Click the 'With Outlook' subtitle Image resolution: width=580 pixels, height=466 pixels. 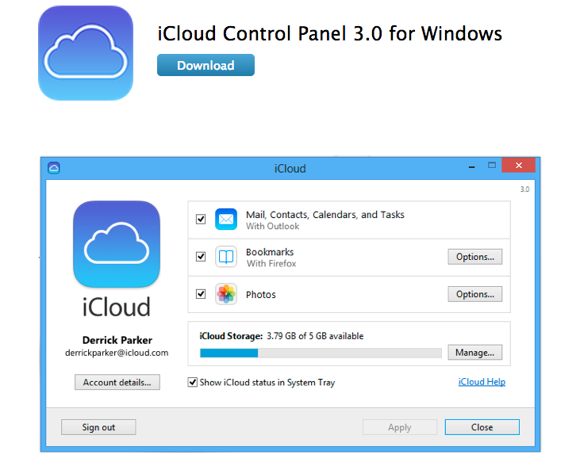(x=273, y=226)
